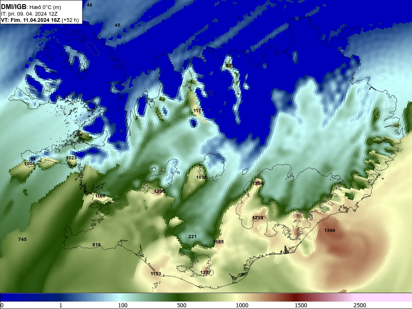Select the 1219 height label
The height and width of the screenshot is (309, 412).
[x=257, y=218]
